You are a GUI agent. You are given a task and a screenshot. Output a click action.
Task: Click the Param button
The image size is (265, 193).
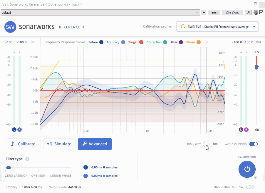point(214,12)
